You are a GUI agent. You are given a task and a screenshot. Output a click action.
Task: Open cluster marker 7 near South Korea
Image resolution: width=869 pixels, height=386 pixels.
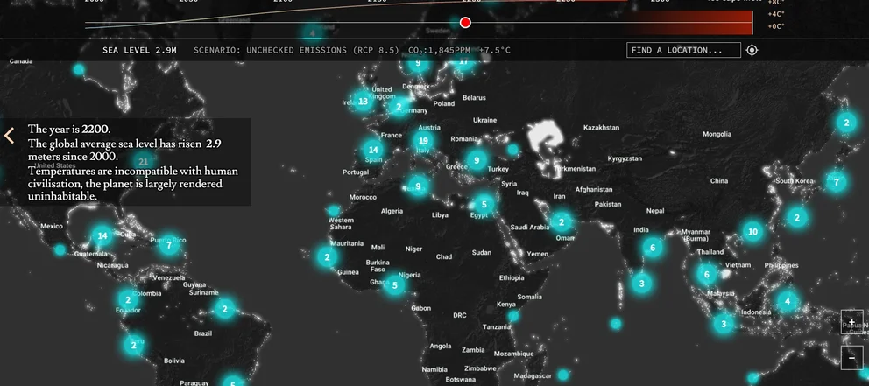[837, 183]
